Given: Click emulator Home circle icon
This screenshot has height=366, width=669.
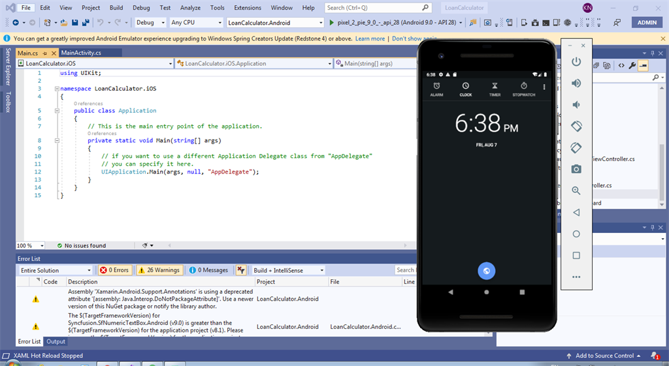Looking at the screenshot, I should 576,234.
